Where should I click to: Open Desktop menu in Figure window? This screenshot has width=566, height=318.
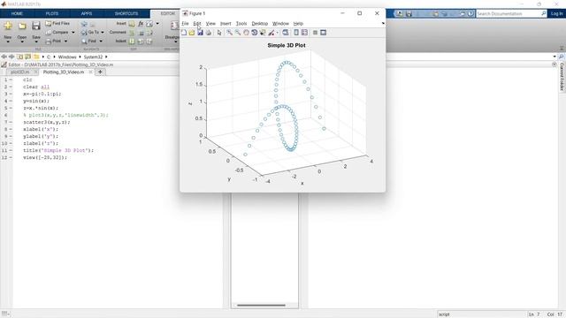pyautogui.click(x=259, y=24)
